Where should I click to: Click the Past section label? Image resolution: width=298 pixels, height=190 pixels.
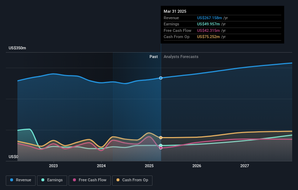coord(154,57)
